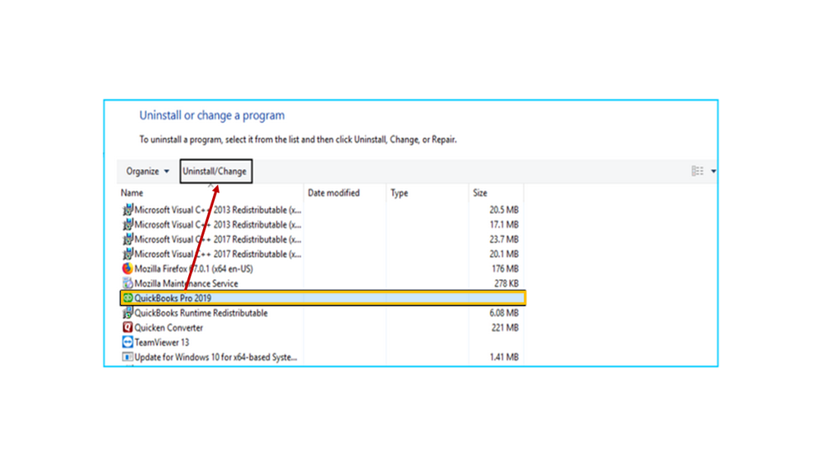Click the Uninstall or change a program heading
The height and width of the screenshot is (466, 828).
(211, 115)
